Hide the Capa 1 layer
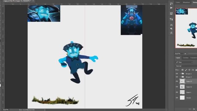Viewport: 197px width, 111px height. coord(177,92)
